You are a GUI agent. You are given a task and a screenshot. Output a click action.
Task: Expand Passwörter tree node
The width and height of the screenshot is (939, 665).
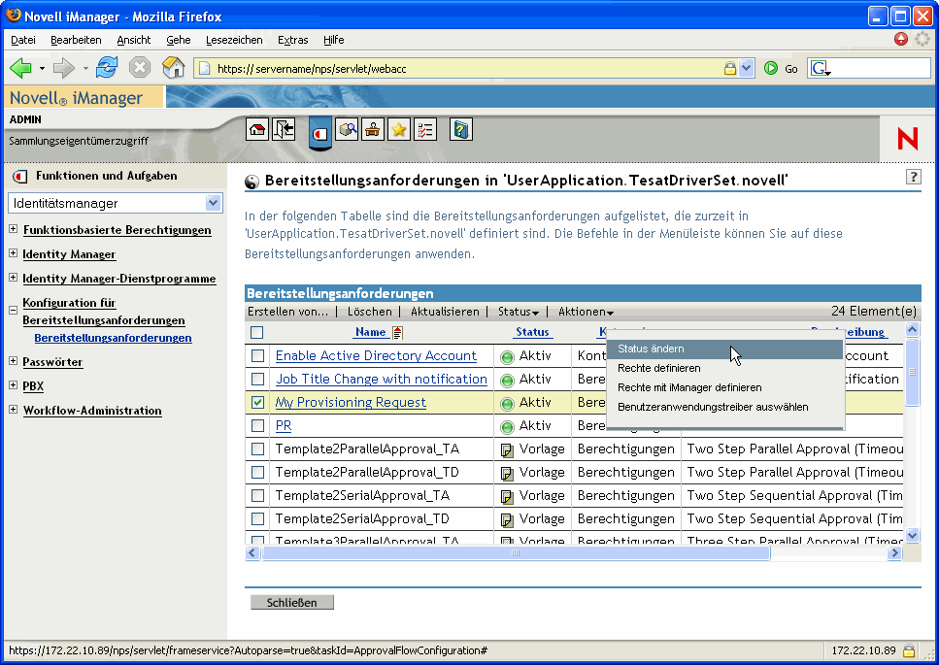tap(14, 361)
